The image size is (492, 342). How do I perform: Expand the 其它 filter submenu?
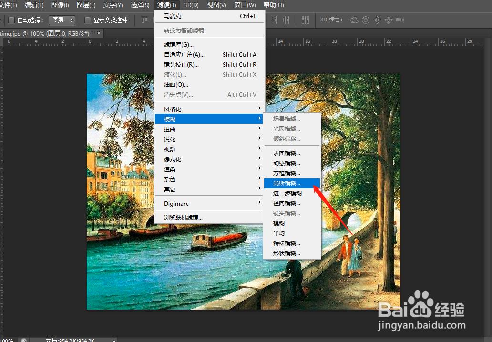click(209, 189)
